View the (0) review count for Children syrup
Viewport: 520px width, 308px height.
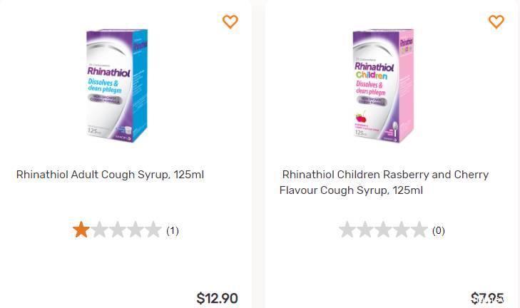coord(439,230)
